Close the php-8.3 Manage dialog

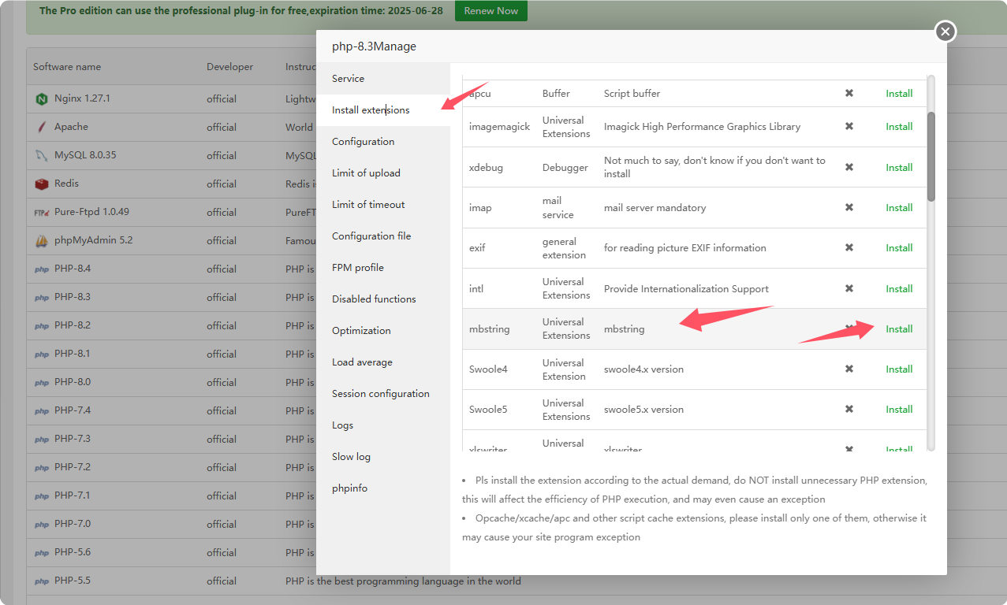[x=945, y=32]
